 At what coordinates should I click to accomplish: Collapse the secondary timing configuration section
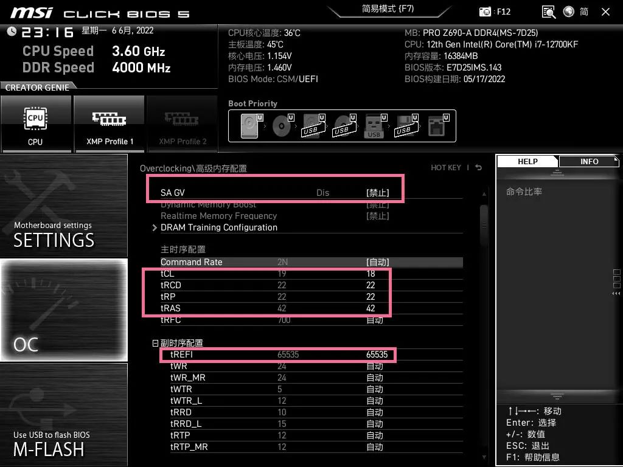(x=156, y=342)
